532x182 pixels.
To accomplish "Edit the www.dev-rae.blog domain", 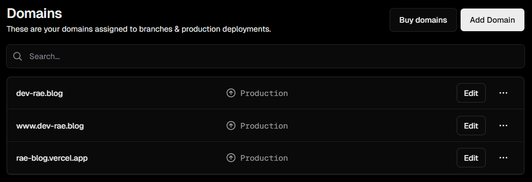I will (471, 125).
